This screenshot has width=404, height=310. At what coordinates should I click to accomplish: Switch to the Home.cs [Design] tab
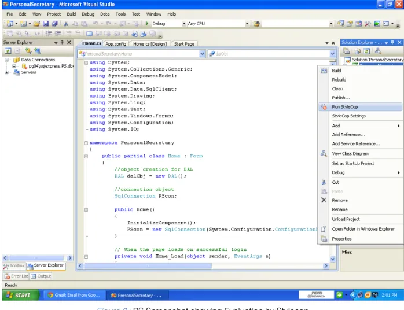tap(150, 44)
